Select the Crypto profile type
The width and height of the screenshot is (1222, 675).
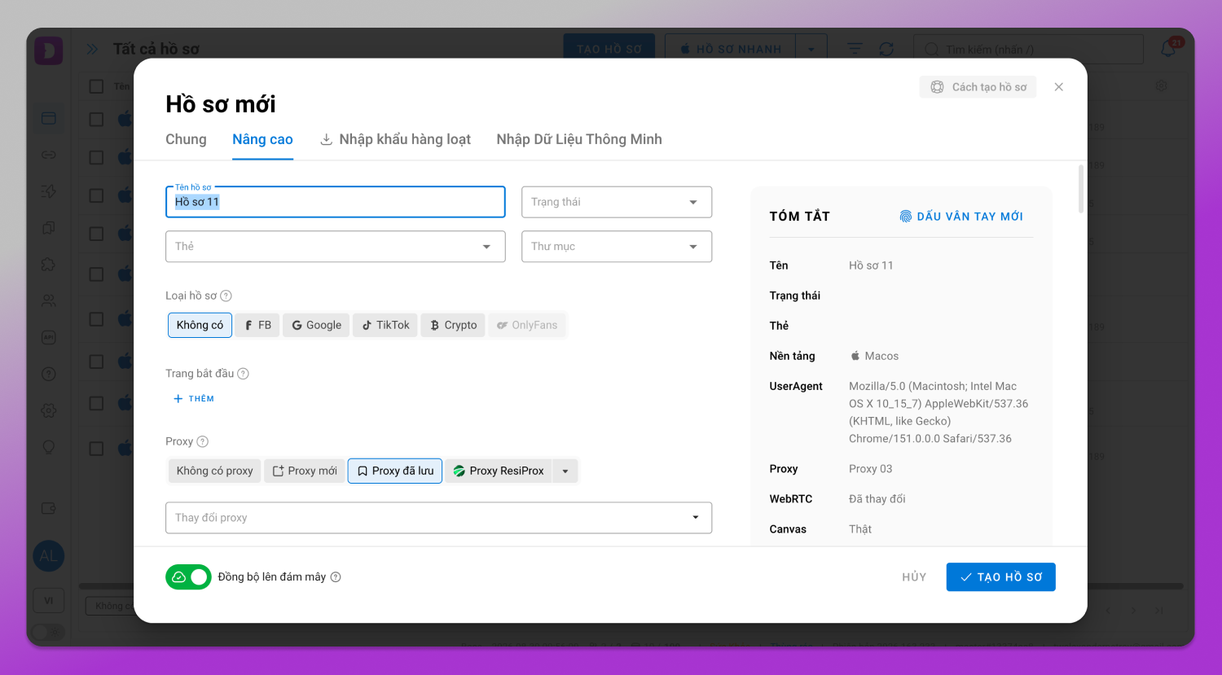coord(453,325)
